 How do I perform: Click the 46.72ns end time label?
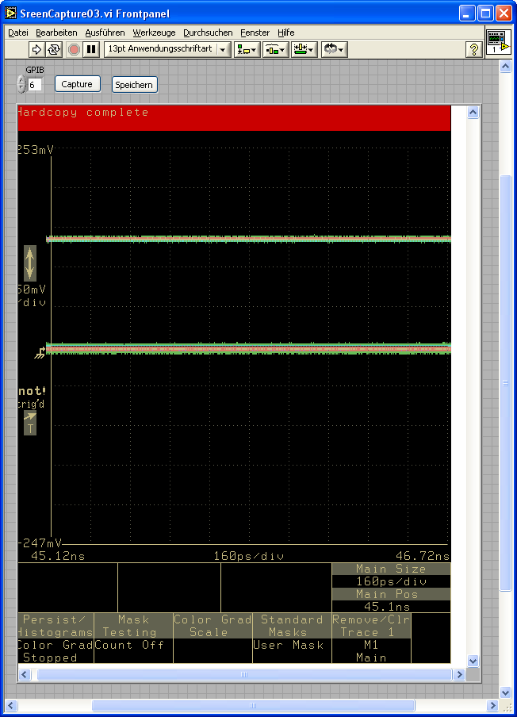click(x=423, y=556)
